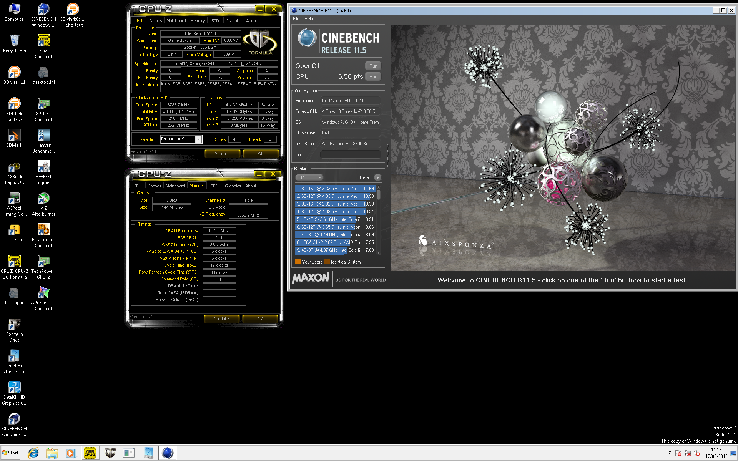Open the 3DMark desktop icon

(x=15, y=138)
